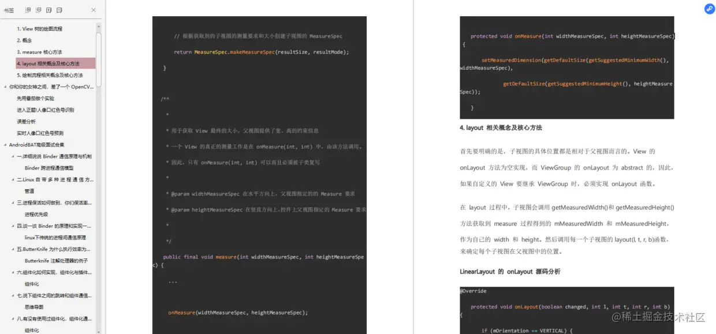Screen dimensions: 716x334
Task: Click the protected void onLayout code line
Action: coord(570,307)
